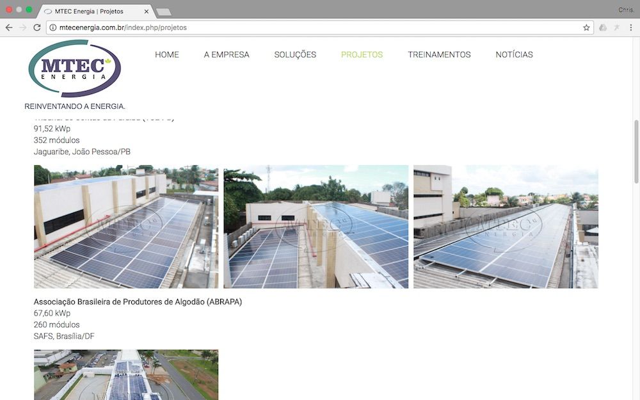The height and width of the screenshot is (400, 640).
Task: Open the TREINAMENTOS page
Action: (439, 55)
